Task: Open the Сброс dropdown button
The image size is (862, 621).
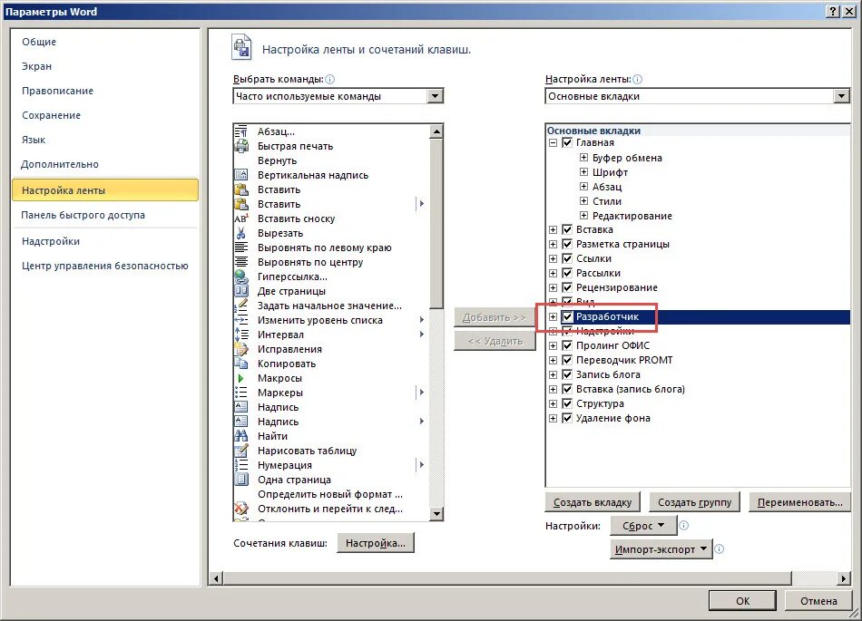Action: 642,526
